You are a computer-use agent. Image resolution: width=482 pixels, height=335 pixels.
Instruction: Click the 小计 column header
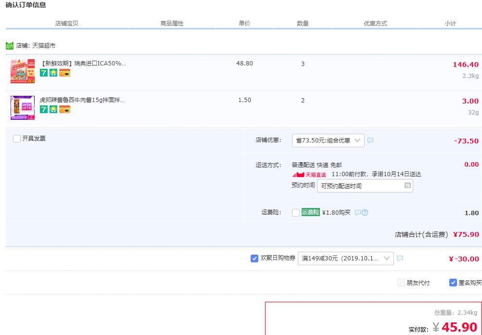[450, 24]
